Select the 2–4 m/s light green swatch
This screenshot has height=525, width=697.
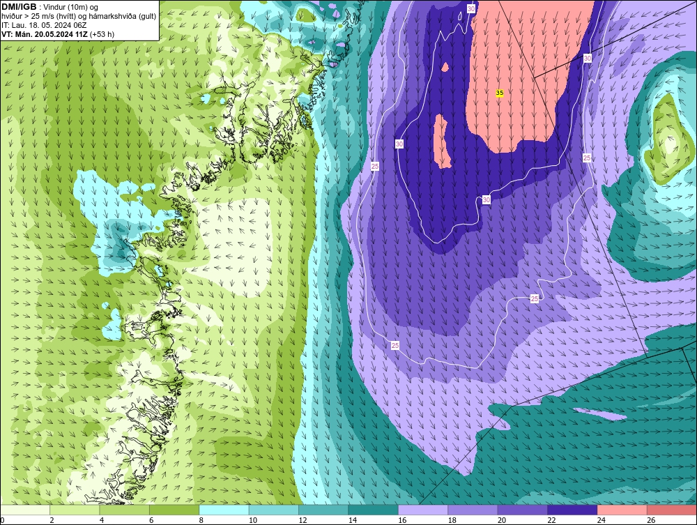[75, 510]
